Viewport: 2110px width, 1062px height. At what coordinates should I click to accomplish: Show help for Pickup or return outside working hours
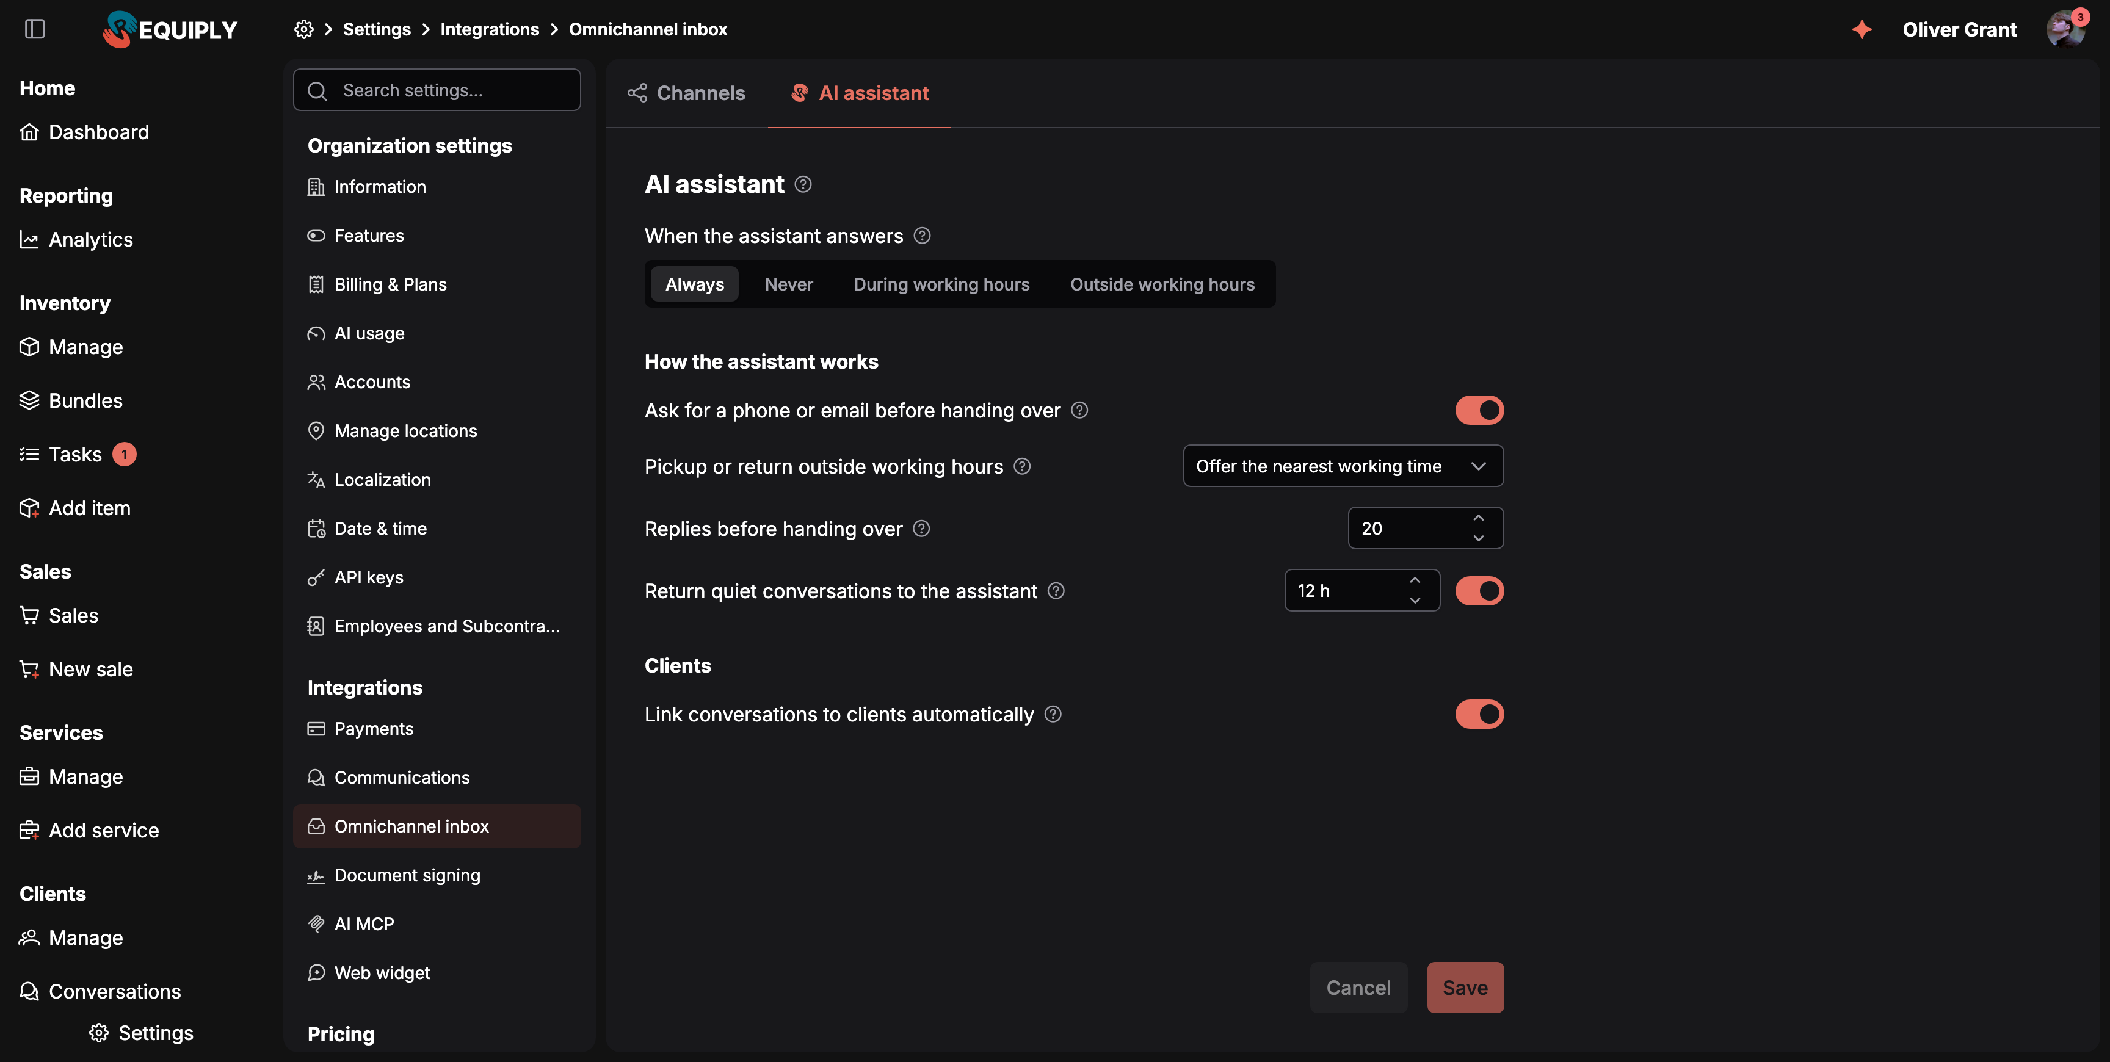click(x=1022, y=466)
